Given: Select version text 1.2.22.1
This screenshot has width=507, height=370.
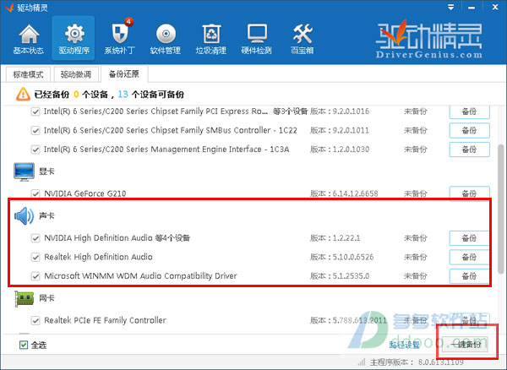Looking at the screenshot, I should tap(346, 238).
